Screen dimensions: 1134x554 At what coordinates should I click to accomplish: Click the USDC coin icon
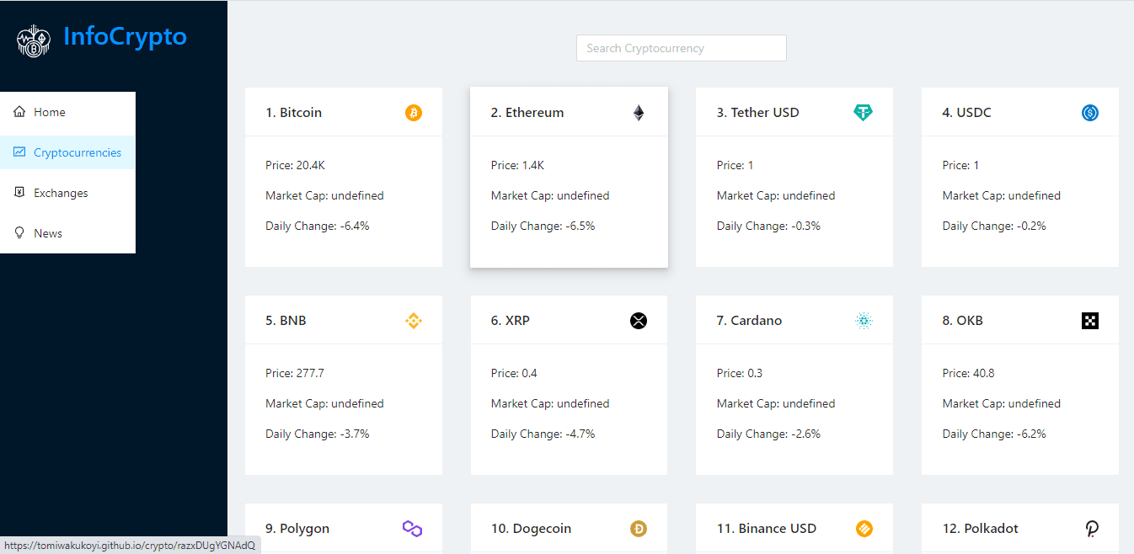click(1090, 113)
